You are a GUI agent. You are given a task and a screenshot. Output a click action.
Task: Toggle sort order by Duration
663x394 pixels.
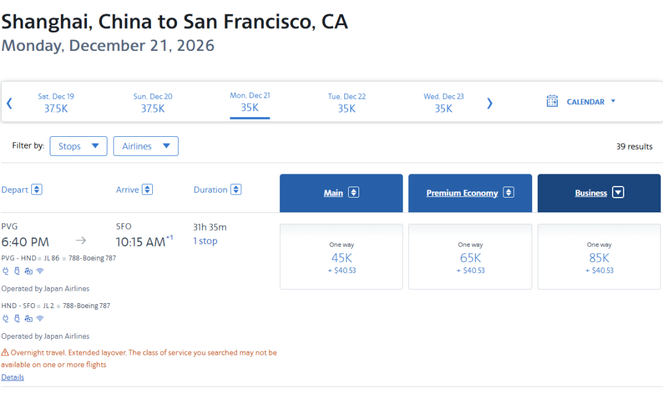[x=236, y=190]
